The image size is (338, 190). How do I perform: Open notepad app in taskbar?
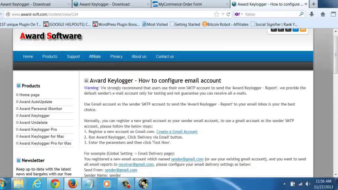89,184
